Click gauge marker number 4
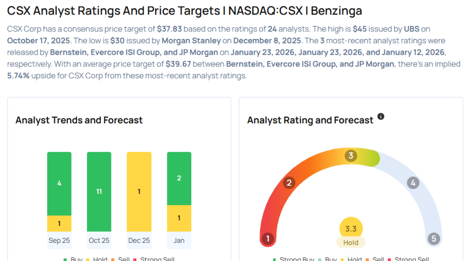The image size is (464, 261). (x=412, y=183)
